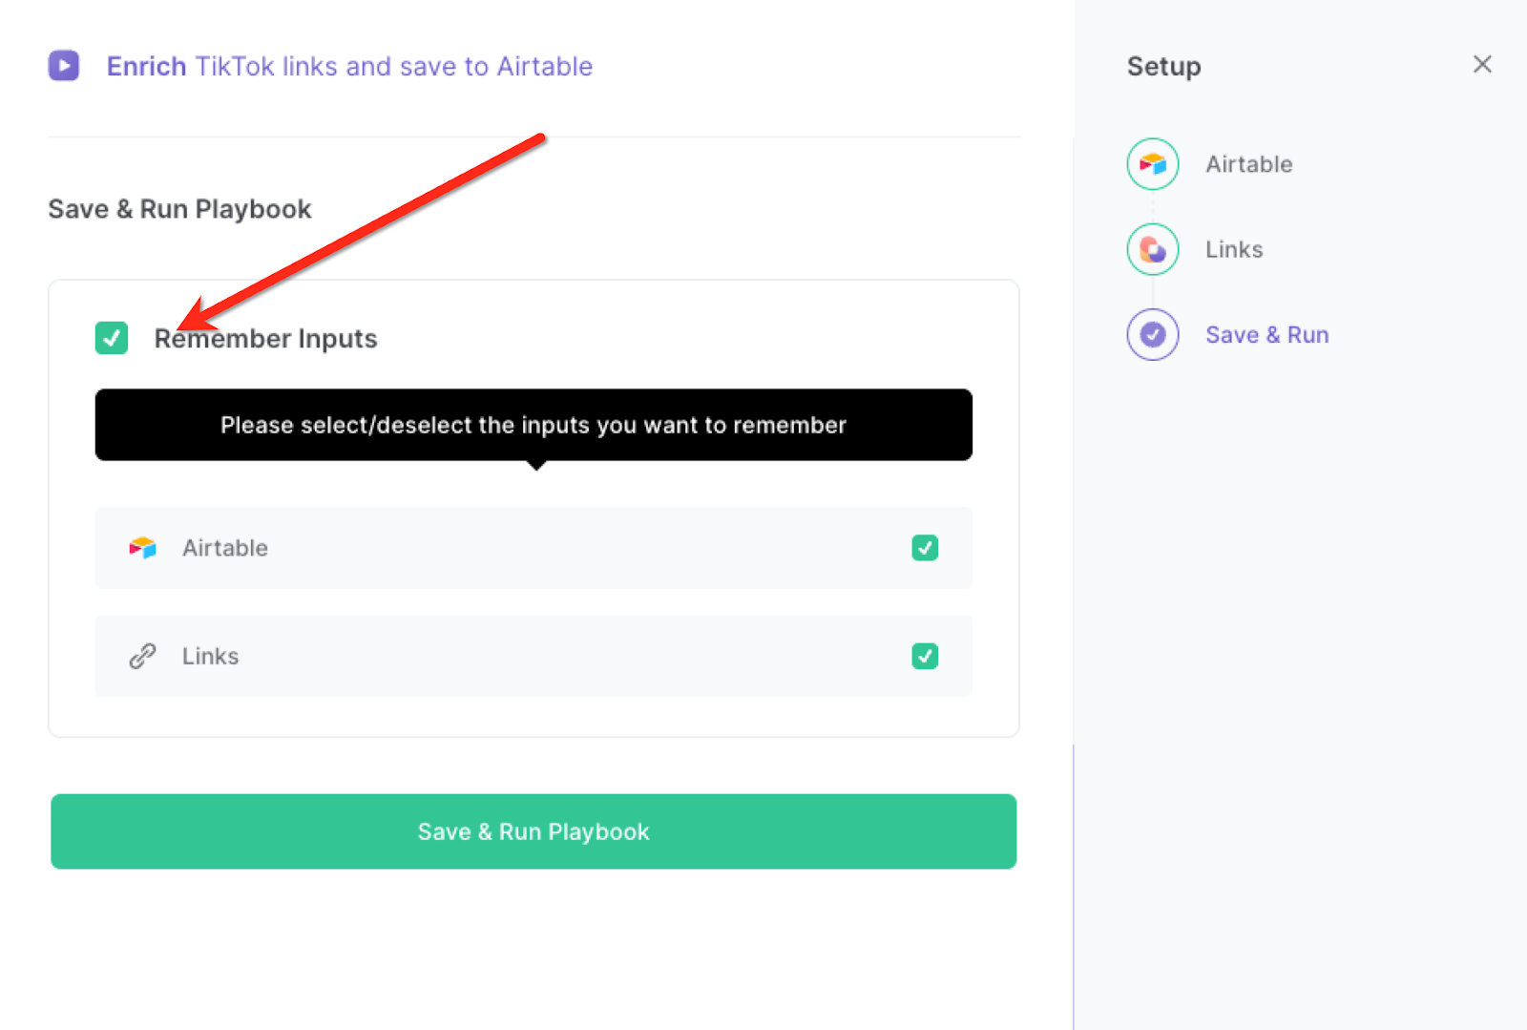Select the Airtable setup step
The image size is (1527, 1030).
(x=1248, y=163)
